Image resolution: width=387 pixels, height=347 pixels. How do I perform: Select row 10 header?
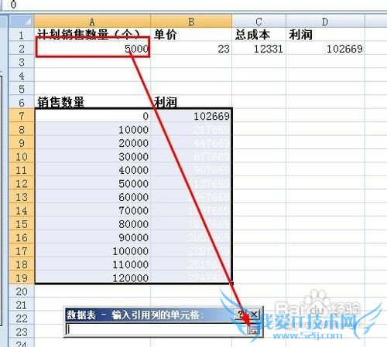point(22,156)
